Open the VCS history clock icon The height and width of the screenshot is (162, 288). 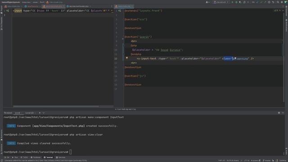[269, 2]
